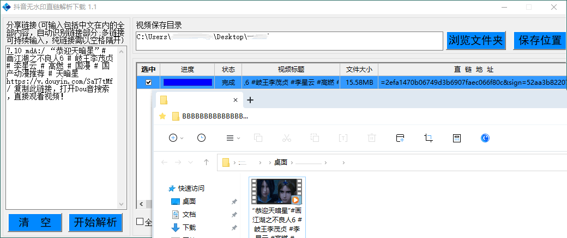Uncheck the selected checkbox of downloaded video row

tap(148, 83)
